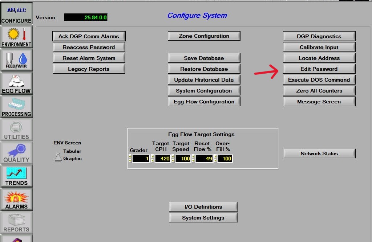Click the Target Speed value field
The height and width of the screenshot is (242, 372).
click(x=183, y=159)
